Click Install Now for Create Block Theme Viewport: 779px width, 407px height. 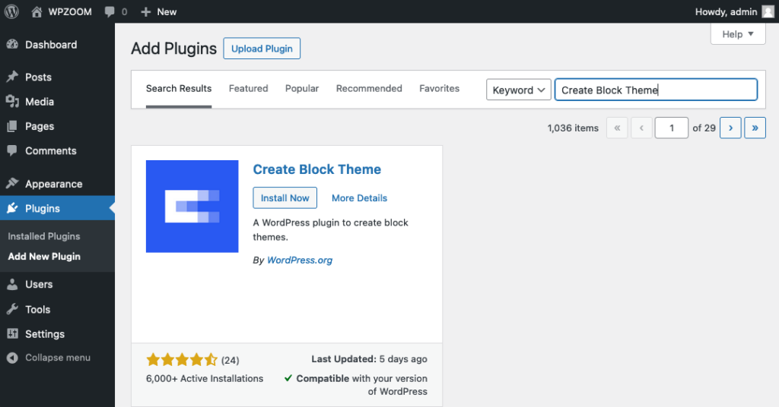coord(285,198)
